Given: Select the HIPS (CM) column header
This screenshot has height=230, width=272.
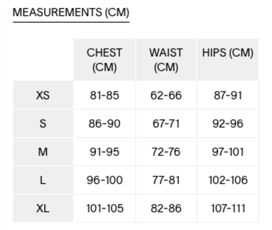Looking at the screenshot, I should (228, 53).
